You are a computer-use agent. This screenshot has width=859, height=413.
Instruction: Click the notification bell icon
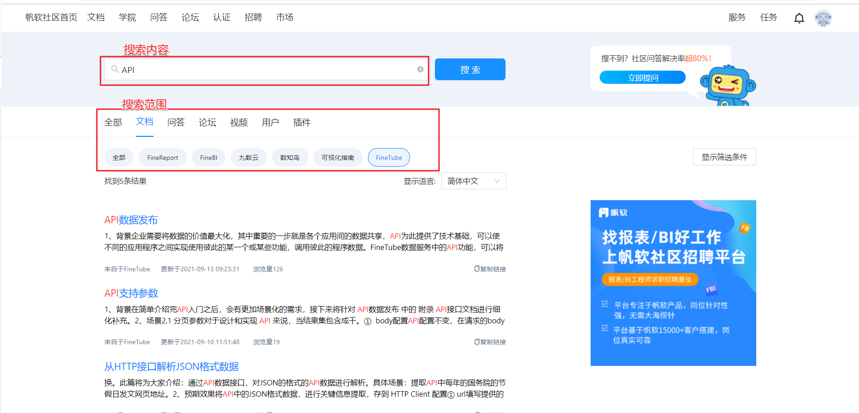(x=799, y=18)
